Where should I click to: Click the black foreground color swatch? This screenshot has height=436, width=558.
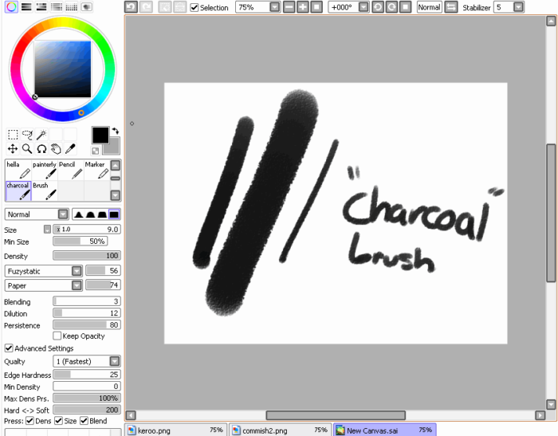pos(100,136)
